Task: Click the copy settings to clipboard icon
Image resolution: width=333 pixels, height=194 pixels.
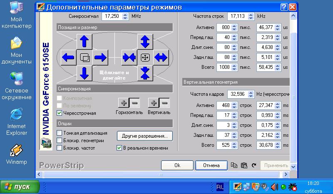Action: (234, 165)
